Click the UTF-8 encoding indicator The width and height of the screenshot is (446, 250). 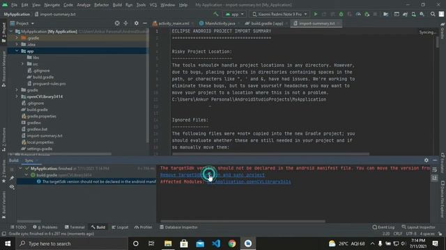pyautogui.click(x=411, y=234)
